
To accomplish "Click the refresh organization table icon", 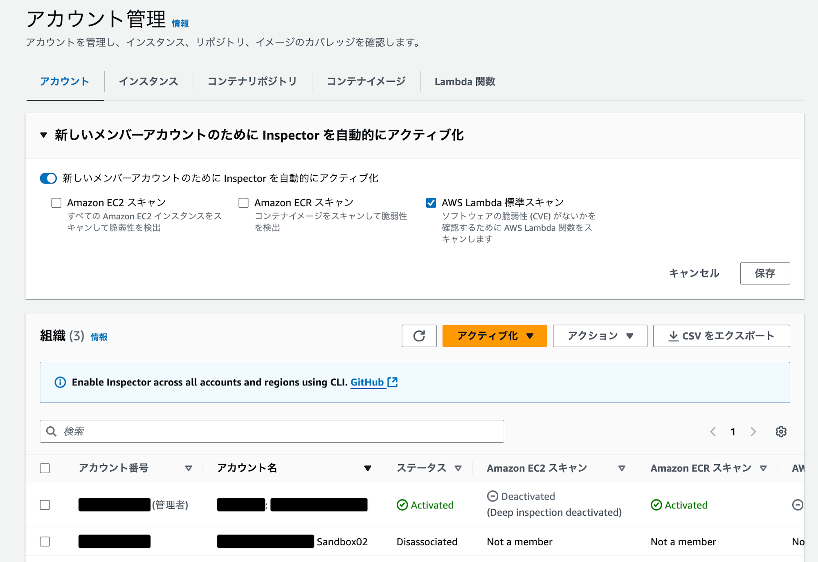I will (419, 336).
